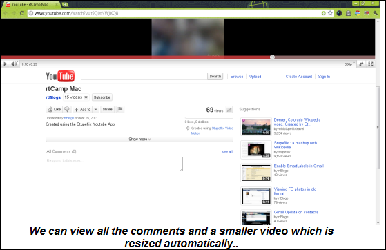The height and width of the screenshot is (250, 386).
Task: Focus the YouTube search box
Action: pyautogui.click(x=144, y=77)
